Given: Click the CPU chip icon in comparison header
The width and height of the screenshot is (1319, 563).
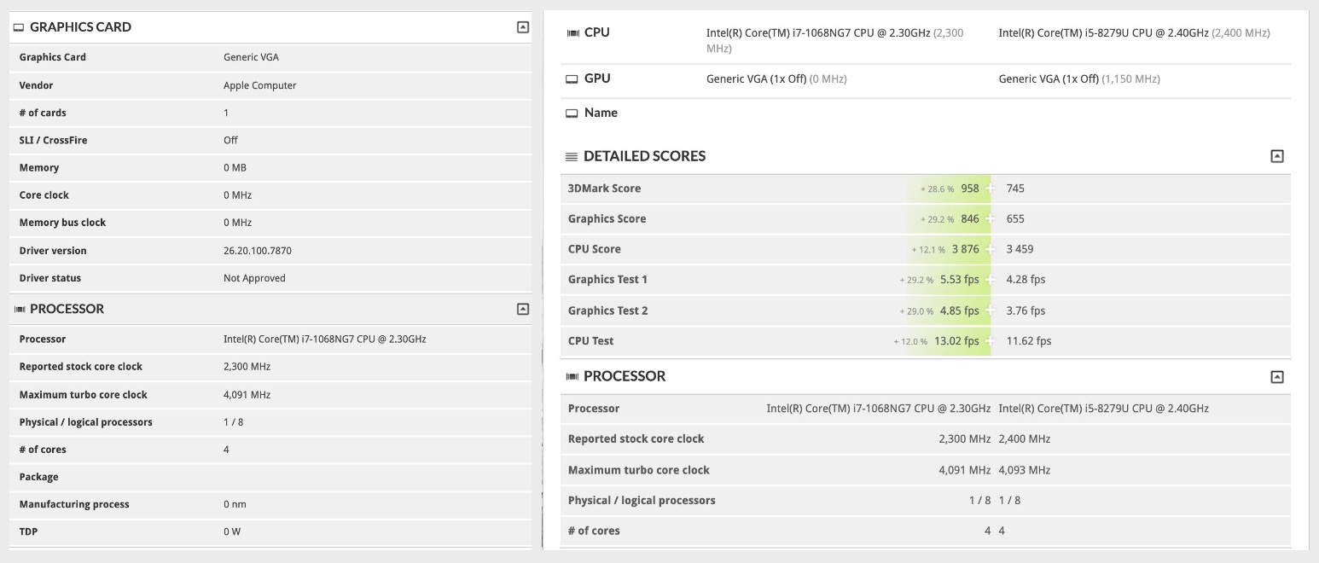Looking at the screenshot, I should click(572, 33).
